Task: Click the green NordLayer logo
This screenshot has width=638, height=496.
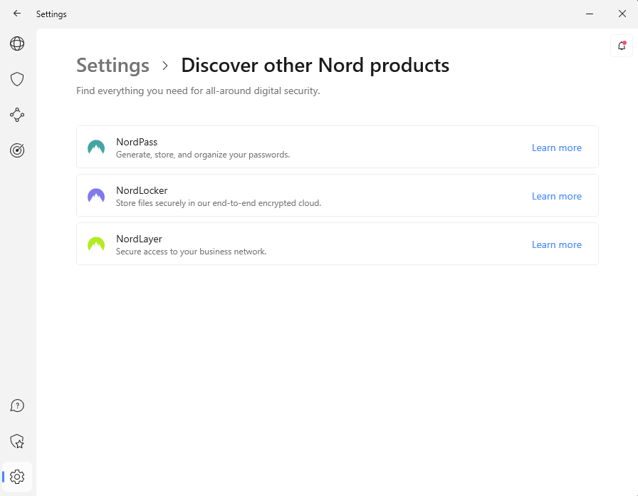Action: tap(96, 244)
